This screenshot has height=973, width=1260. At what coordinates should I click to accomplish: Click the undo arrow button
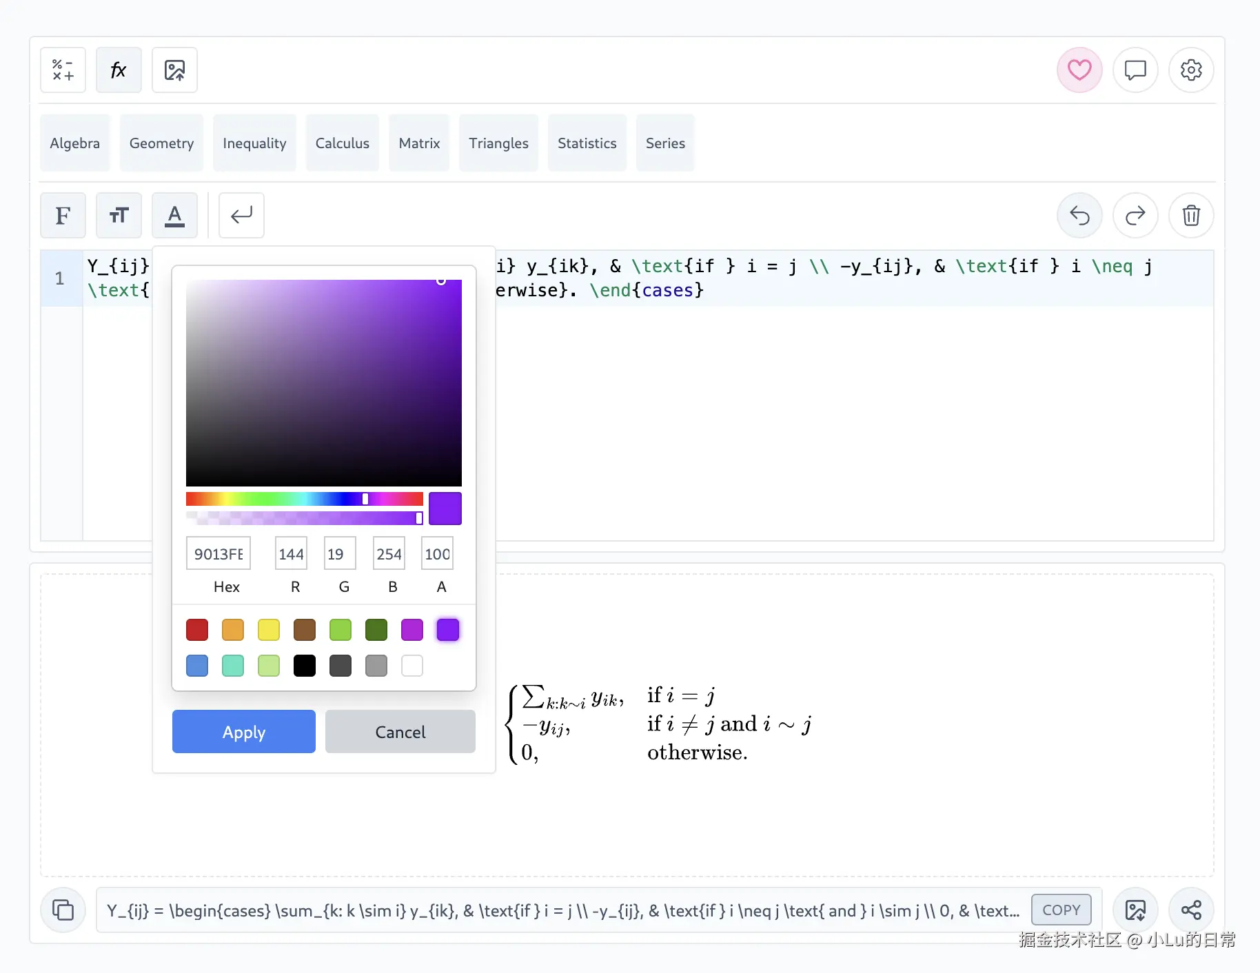[1079, 216]
